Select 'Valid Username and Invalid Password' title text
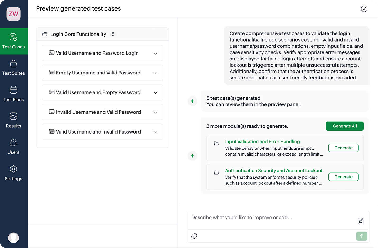This screenshot has height=248, width=378. tap(98, 132)
